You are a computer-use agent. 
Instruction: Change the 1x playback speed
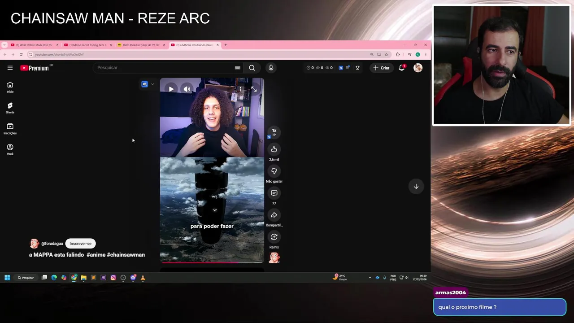pos(274,132)
